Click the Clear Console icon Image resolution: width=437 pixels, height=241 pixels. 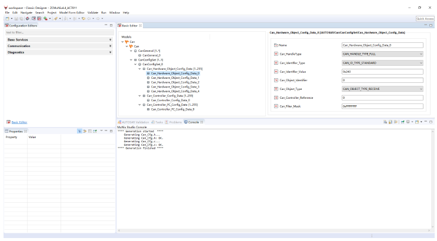pos(385,122)
